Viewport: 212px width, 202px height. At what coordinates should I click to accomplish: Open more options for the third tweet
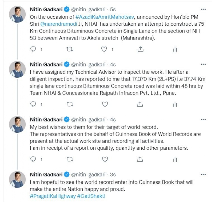pyautogui.click(x=203, y=119)
